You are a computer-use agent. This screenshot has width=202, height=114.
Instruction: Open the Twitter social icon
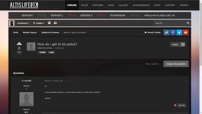coord(179,33)
